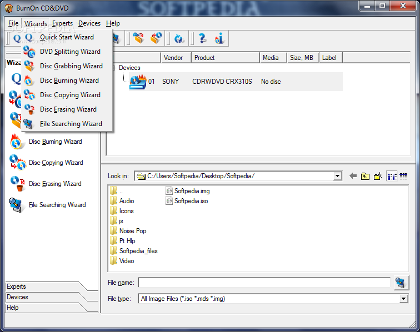Screen dimensions: 420x332
Task: Open the Look in path dropdown
Action: coord(338,176)
